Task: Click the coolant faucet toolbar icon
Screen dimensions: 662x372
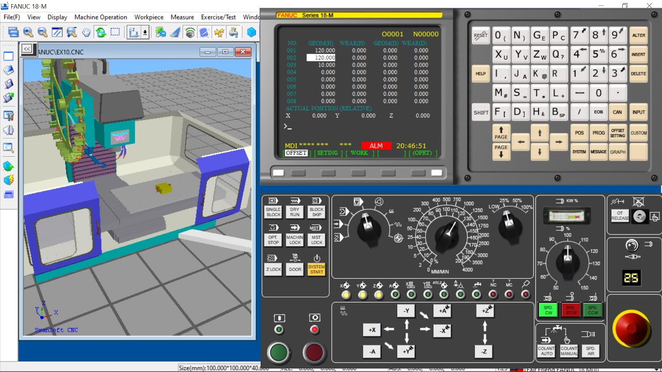Action: (233, 33)
